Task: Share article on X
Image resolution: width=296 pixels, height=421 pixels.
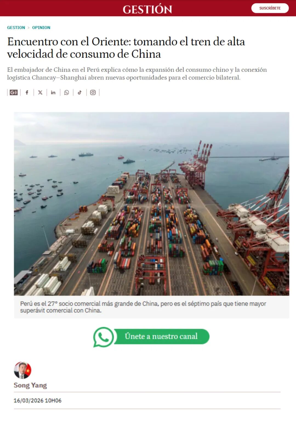Action: [x=40, y=92]
